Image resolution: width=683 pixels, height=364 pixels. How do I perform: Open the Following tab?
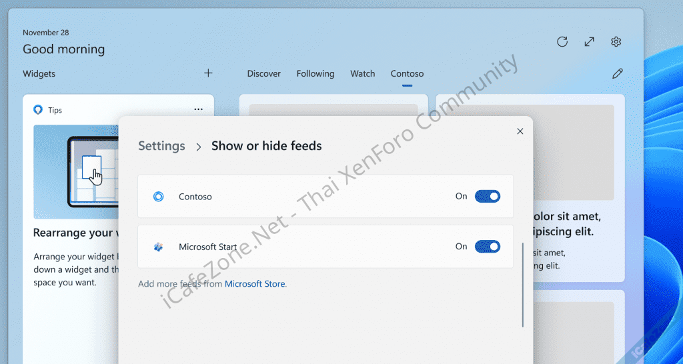point(315,74)
